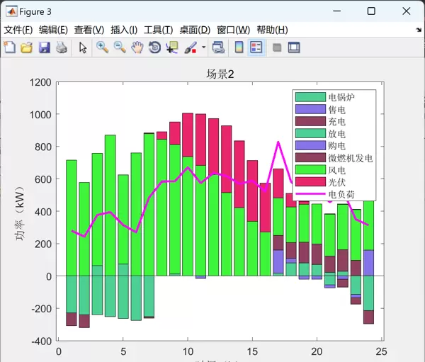Screen dimensions: 425x362
Task: Print the figure using the printer icon
Action: 62,47
